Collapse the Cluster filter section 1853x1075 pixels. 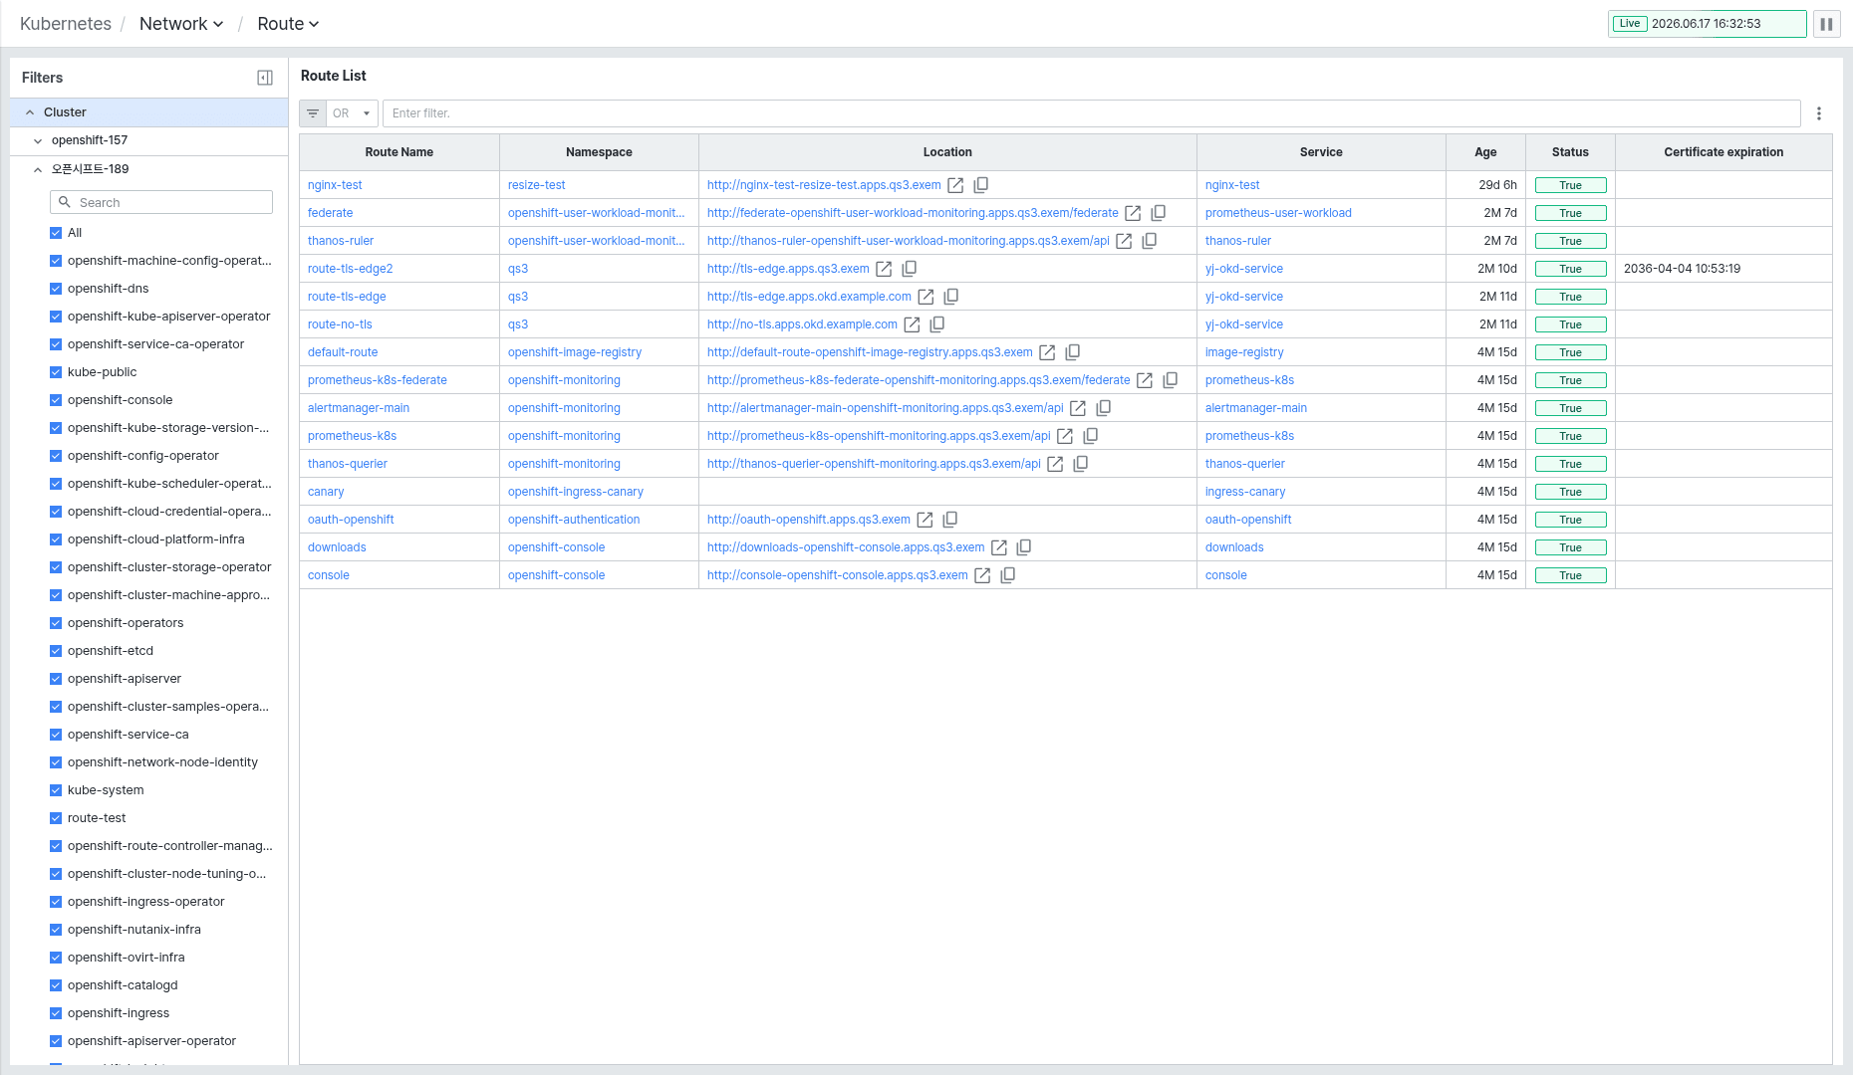point(30,112)
